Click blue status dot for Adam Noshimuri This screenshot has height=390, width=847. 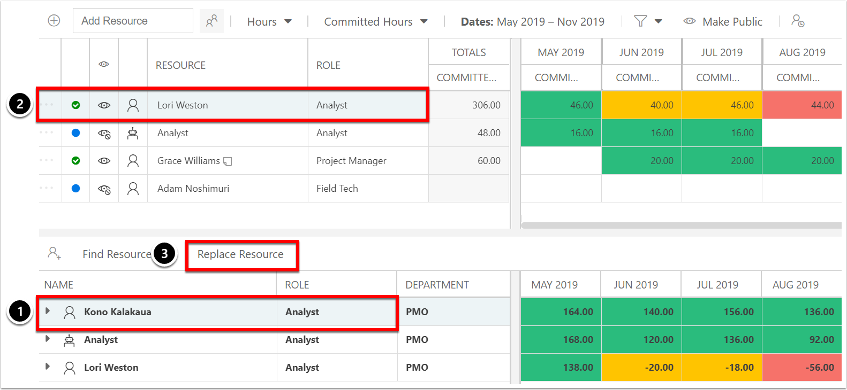[x=75, y=189]
